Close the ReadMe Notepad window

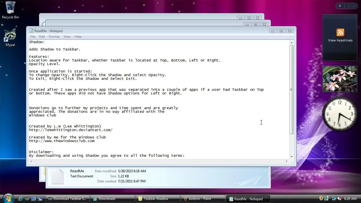click(290, 31)
